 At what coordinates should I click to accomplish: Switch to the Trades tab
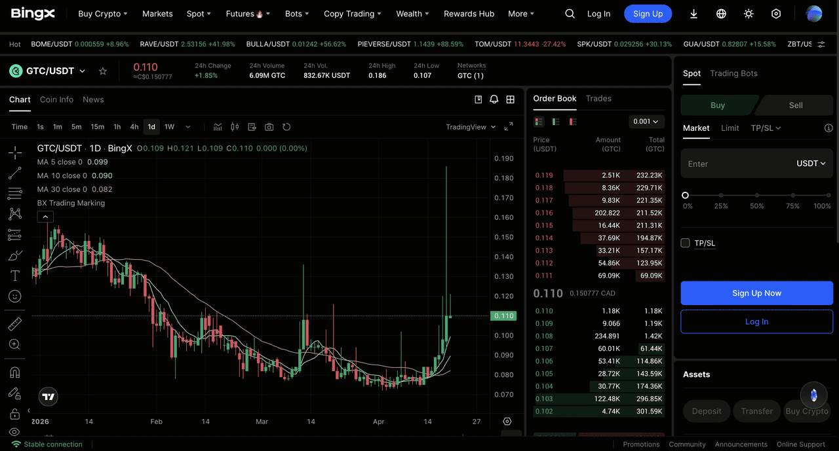point(598,99)
